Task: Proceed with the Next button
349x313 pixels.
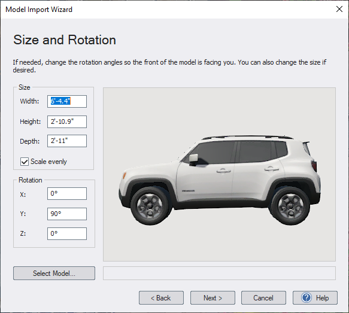Action: [213, 297]
